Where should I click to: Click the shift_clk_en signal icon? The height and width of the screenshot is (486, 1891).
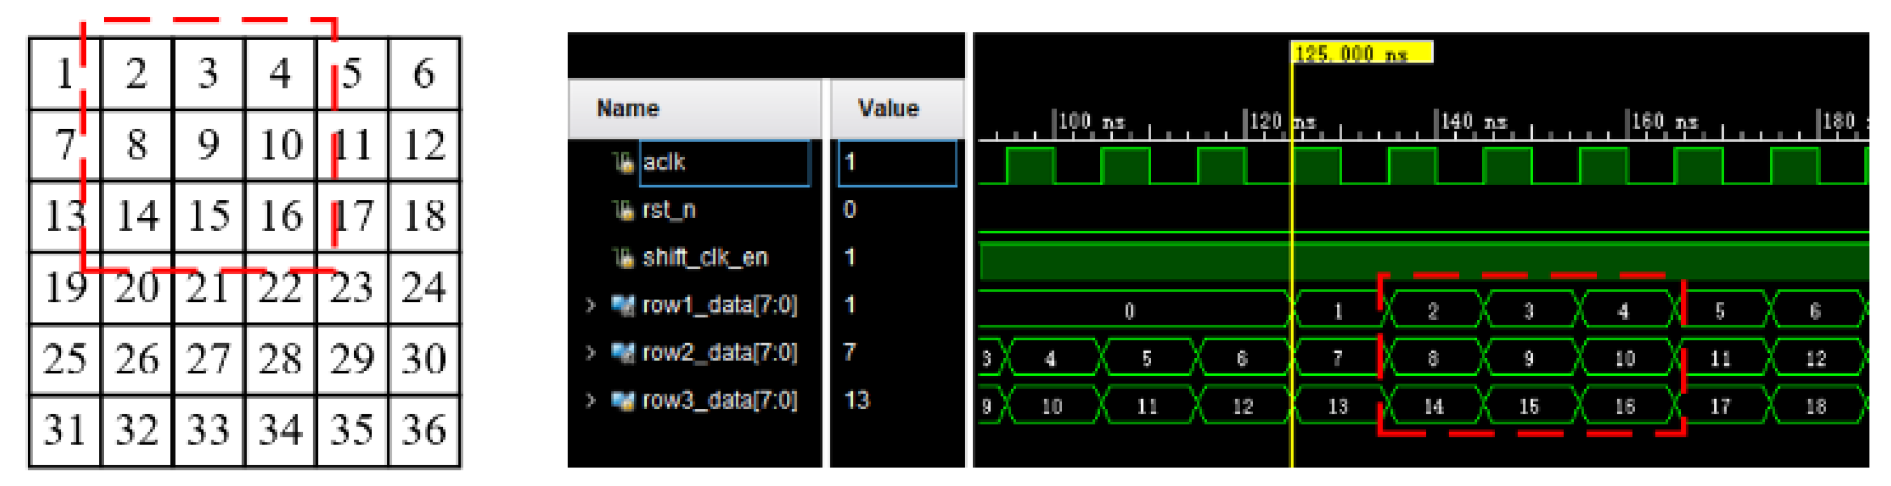point(623,257)
